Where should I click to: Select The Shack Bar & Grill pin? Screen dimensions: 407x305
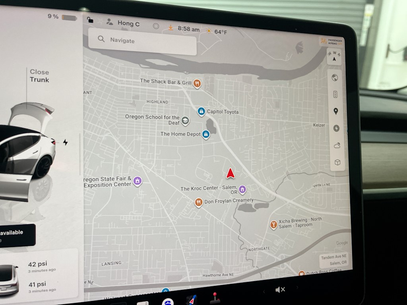tap(197, 83)
